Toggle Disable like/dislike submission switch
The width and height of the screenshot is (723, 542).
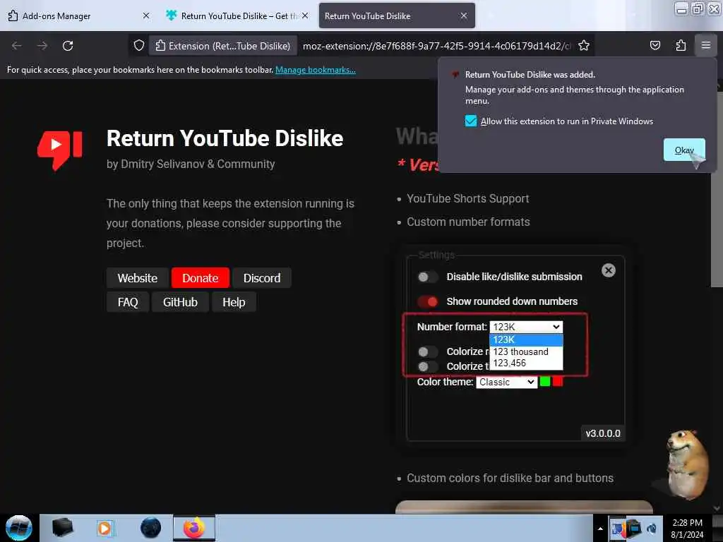click(427, 277)
